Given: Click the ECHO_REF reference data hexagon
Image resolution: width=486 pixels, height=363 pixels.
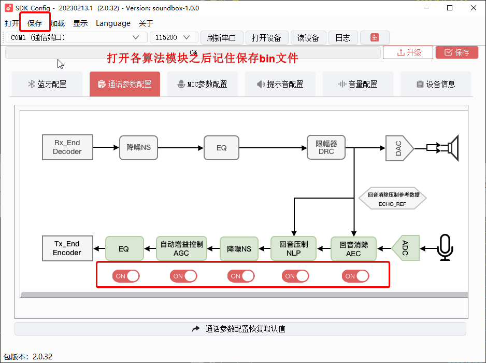Looking at the screenshot, I should coord(393,198).
